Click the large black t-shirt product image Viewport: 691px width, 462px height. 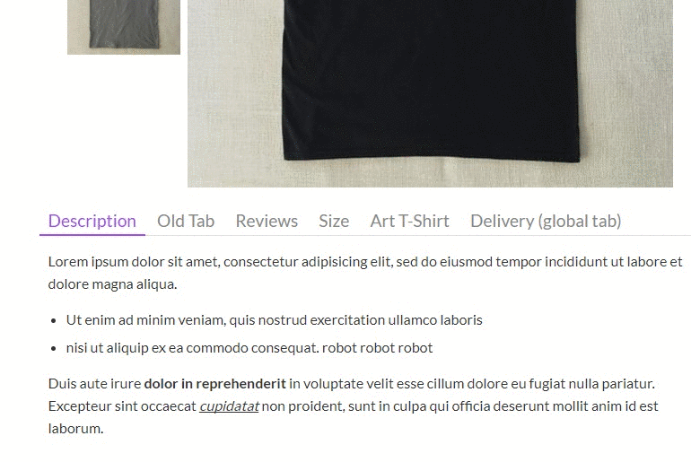pyautogui.click(x=430, y=93)
